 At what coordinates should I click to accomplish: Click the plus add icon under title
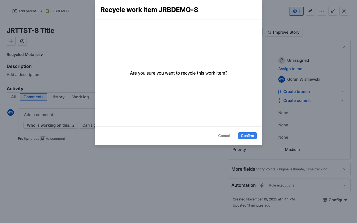(x=11, y=41)
